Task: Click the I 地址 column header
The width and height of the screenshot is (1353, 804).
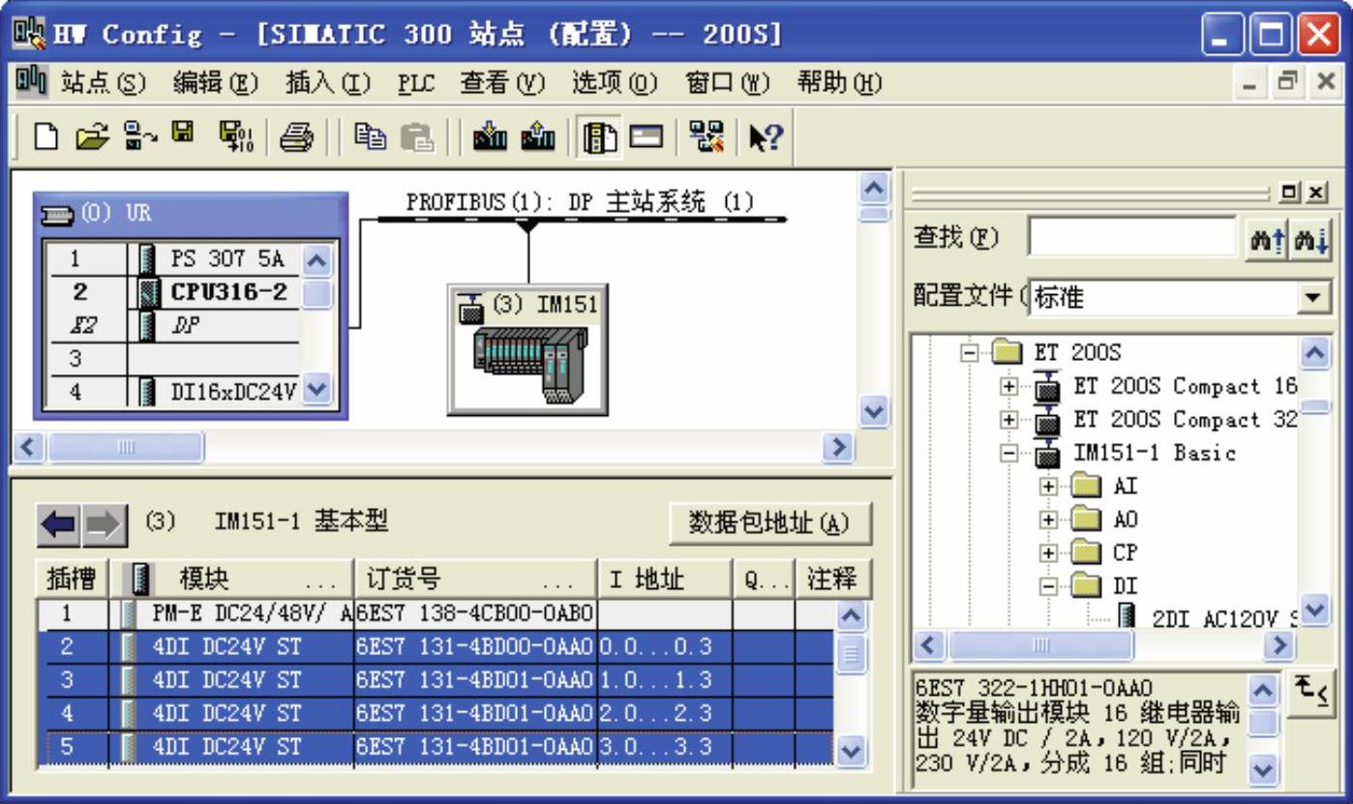Action: tap(664, 579)
